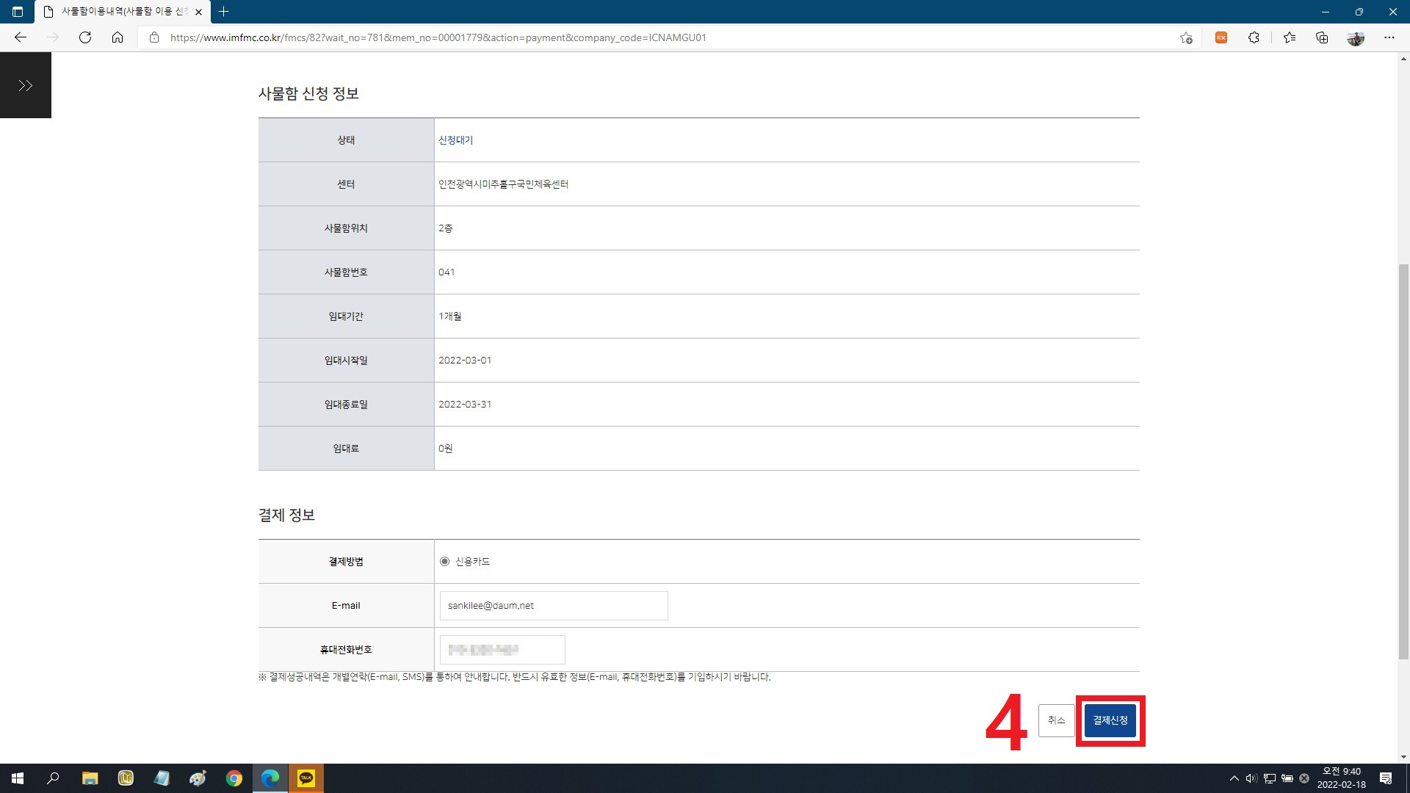1410x793 pixels.
Task: Click the 휴대전화번호 phone input field
Action: click(x=502, y=650)
